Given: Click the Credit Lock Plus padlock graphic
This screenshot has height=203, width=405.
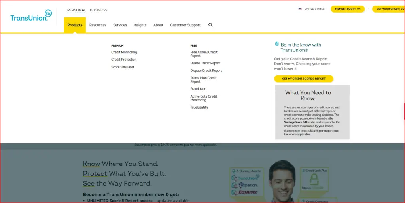Looking at the screenshot, I should coord(314,179).
